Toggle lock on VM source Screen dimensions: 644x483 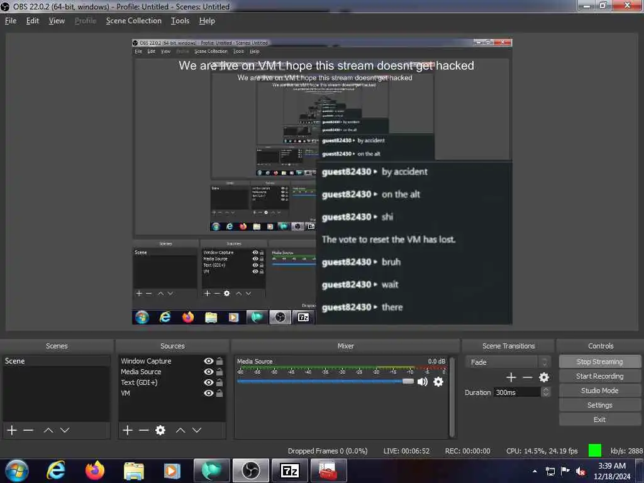click(x=219, y=393)
